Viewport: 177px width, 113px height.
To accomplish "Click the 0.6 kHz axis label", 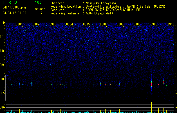I will click(3, 107).
